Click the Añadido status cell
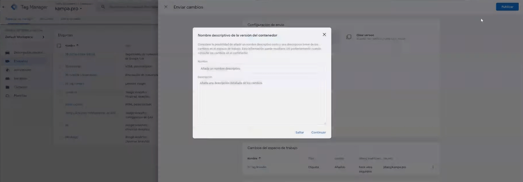This screenshot has height=182, width=523. coord(340,167)
